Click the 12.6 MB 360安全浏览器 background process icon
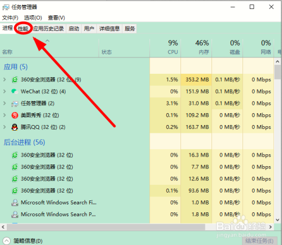Viewport: 282px width, 245px height. (x=15, y=179)
